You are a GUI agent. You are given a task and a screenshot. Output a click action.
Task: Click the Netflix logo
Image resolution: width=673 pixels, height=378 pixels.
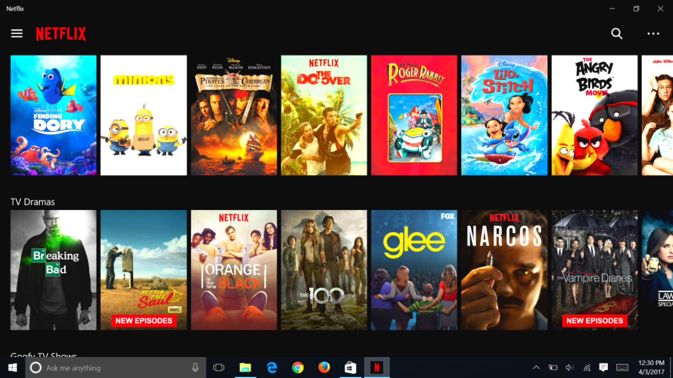click(x=61, y=34)
